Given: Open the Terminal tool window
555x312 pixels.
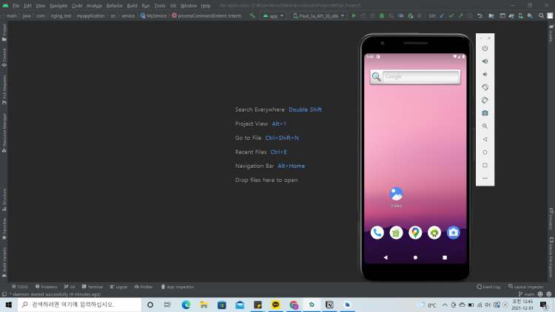Looking at the screenshot, I should click(x=92, y=286).
